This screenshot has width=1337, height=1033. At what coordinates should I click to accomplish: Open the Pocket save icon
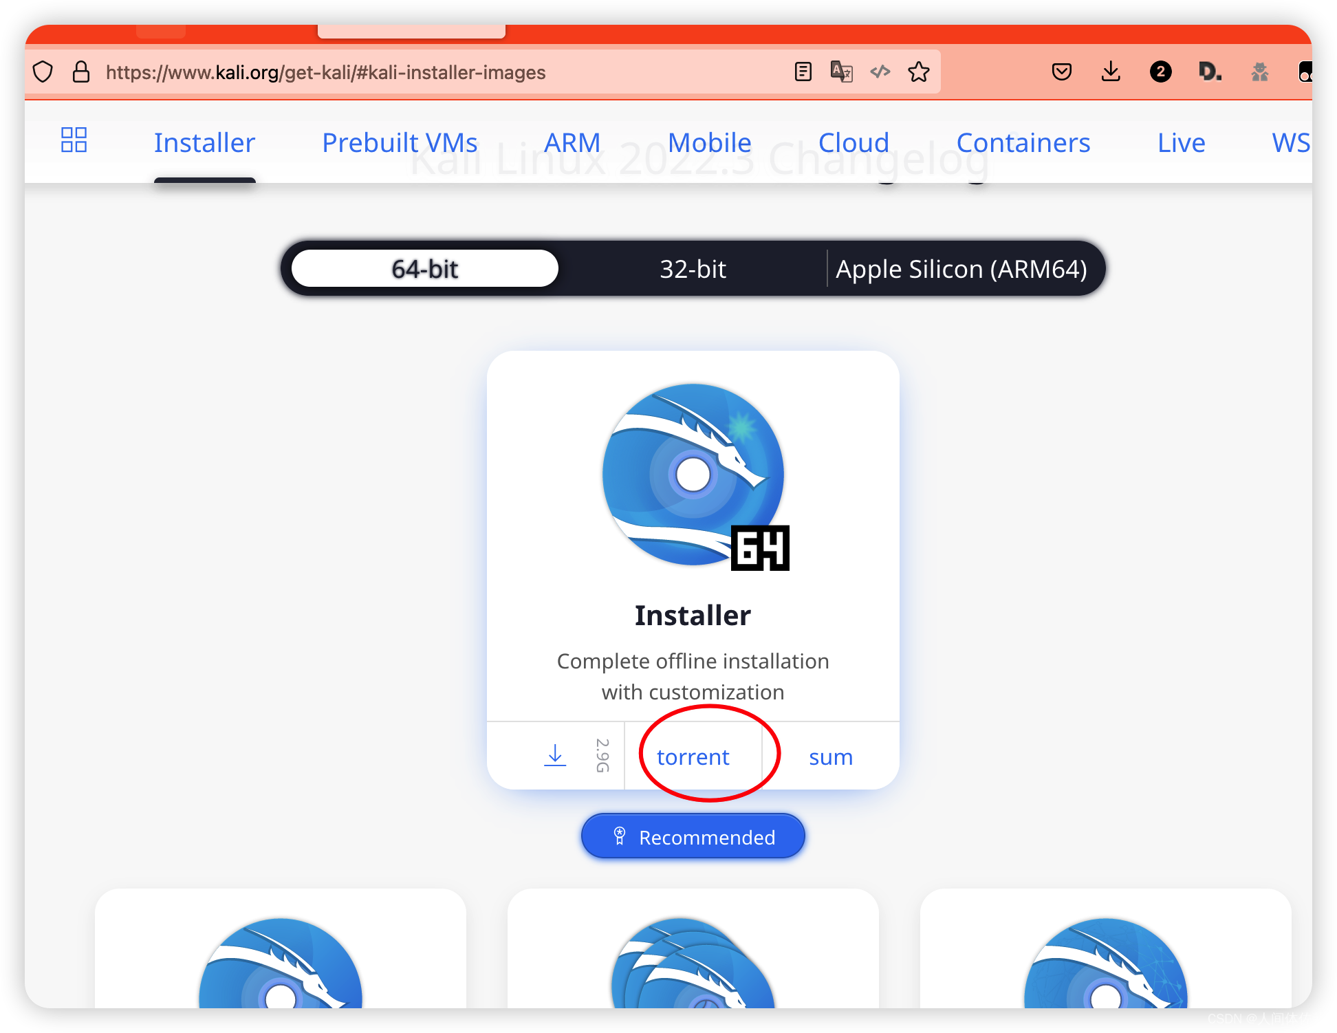(1062, 72)
